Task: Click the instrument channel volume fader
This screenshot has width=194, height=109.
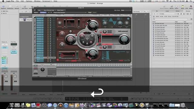Action: tap(2, 82)
